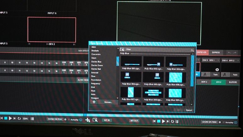Click the left SHOW ON PGM button

55,119
